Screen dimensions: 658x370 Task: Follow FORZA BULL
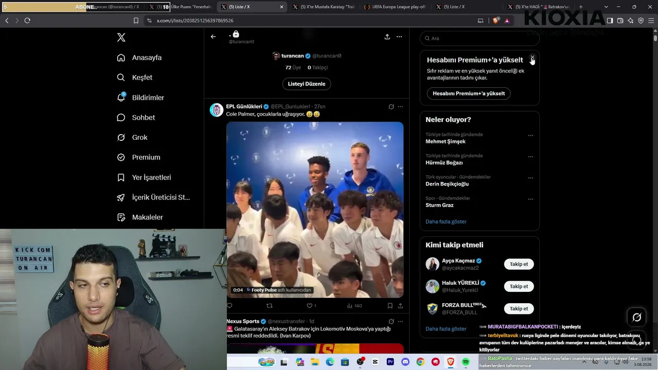click(x=519, y=308)
